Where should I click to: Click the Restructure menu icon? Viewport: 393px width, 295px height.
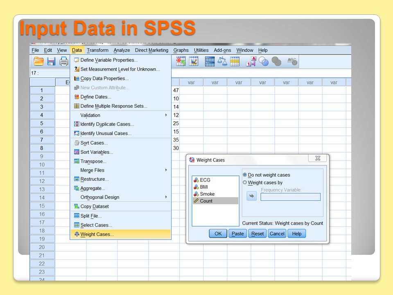[77, 179]
